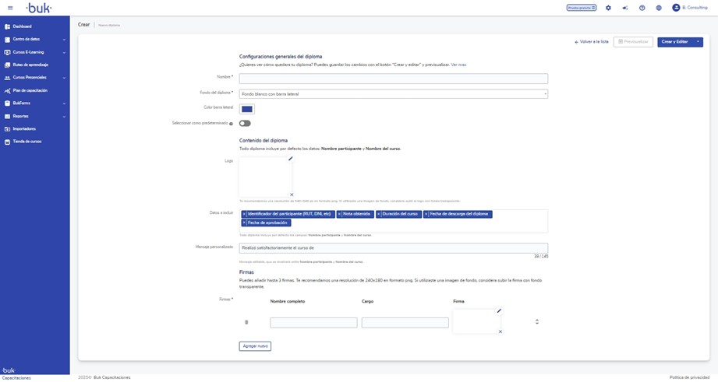
Task: Open Fondo del diploma dropdown
Action: [393, 94]
